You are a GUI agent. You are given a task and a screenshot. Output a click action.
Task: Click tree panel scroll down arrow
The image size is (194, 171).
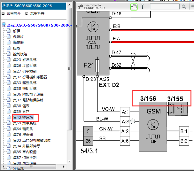(x=69, y=161)
